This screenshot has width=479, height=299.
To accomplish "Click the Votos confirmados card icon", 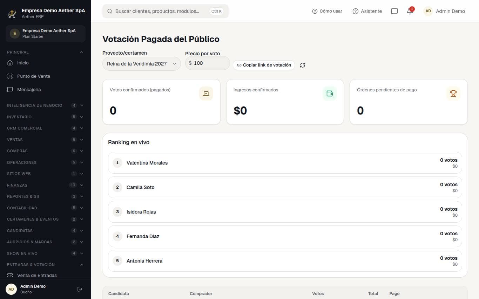I will click(x=206, y=93).
